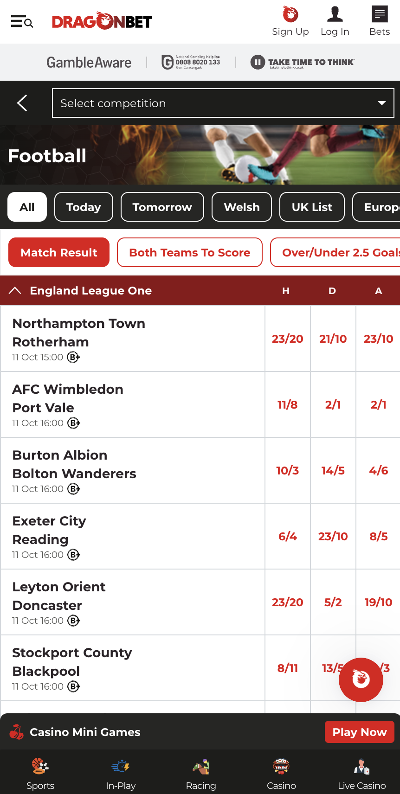
Task: Select the Today filter
Action: [x=84, y=207]
